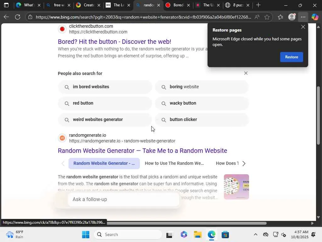
Task: Search for weird websites generator
Action: pos(105,119)
